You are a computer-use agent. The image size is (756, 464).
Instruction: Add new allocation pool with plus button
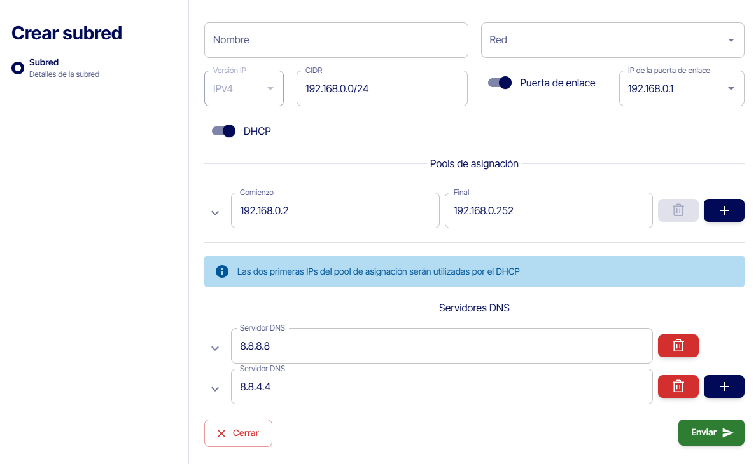pyautogui.click(x=724, y=210)
